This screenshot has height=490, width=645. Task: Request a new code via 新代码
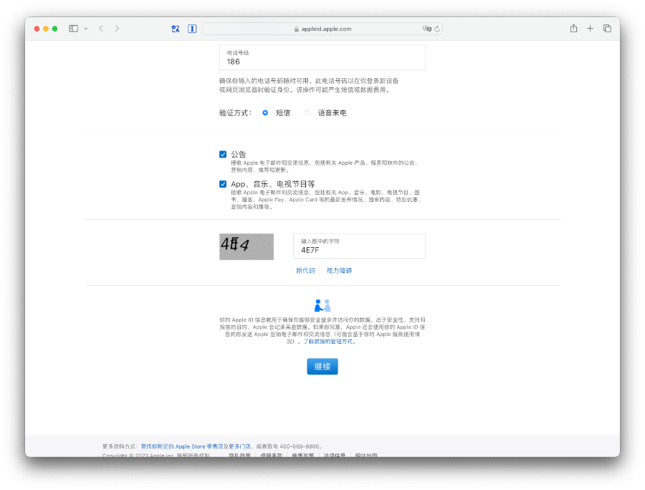305,271
